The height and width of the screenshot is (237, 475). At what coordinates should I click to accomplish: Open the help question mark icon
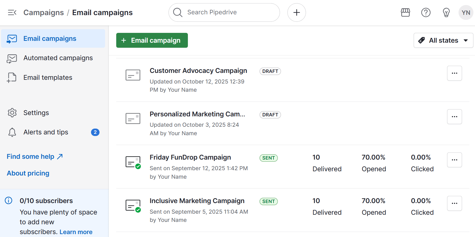tap(426, 12)
